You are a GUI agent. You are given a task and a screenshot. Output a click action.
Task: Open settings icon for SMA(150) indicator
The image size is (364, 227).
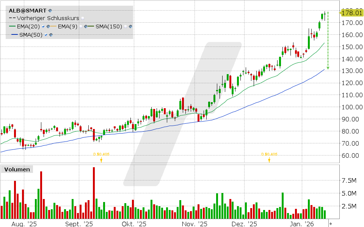(130, 26)
